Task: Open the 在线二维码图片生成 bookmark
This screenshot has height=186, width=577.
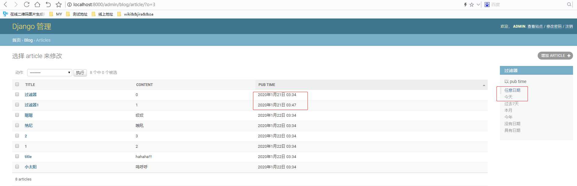Action: coord(24,14)
